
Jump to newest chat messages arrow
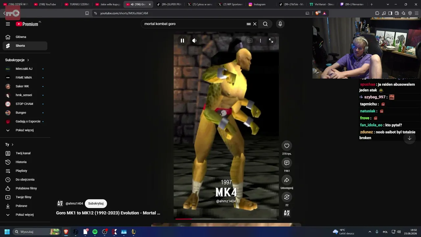tap(409, 138)
